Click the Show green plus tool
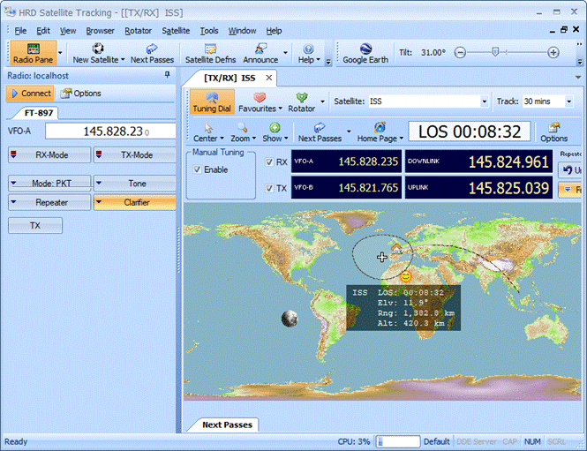 [275, 132]
